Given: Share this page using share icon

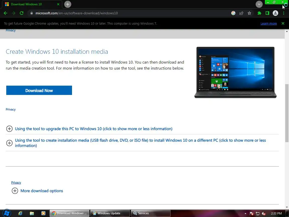Looking at the screenshot, I should coord(241,13).
